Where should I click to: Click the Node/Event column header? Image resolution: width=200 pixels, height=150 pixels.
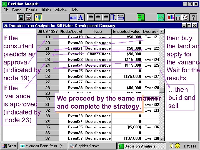point(71,31)
